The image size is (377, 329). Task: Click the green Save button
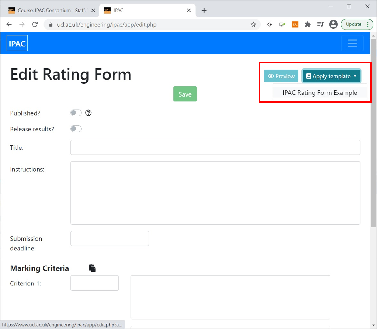(185, 94)
